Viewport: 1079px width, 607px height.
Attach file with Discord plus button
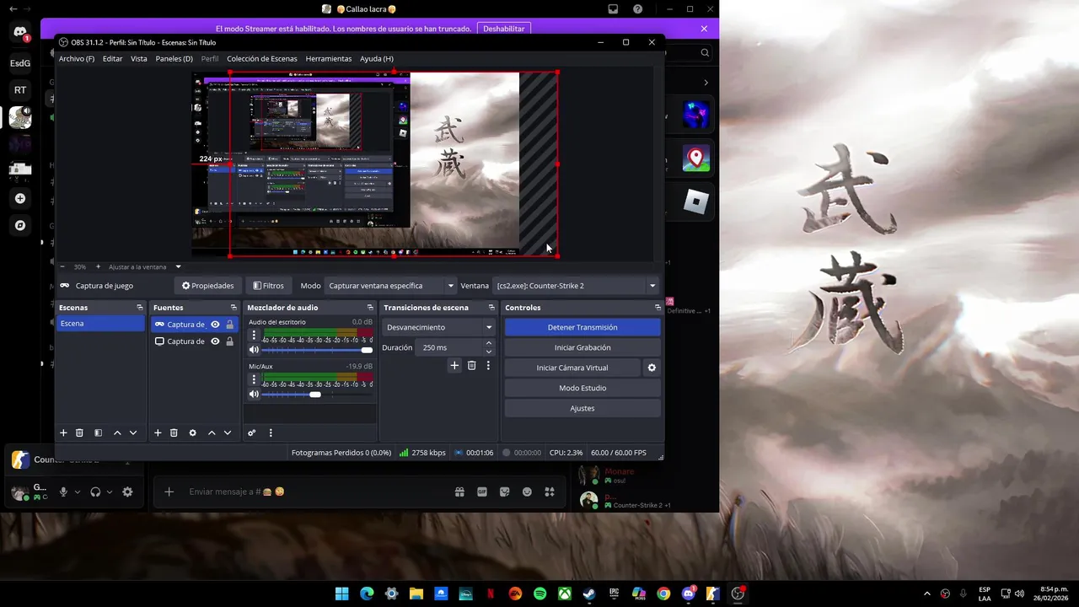point(169,492)
